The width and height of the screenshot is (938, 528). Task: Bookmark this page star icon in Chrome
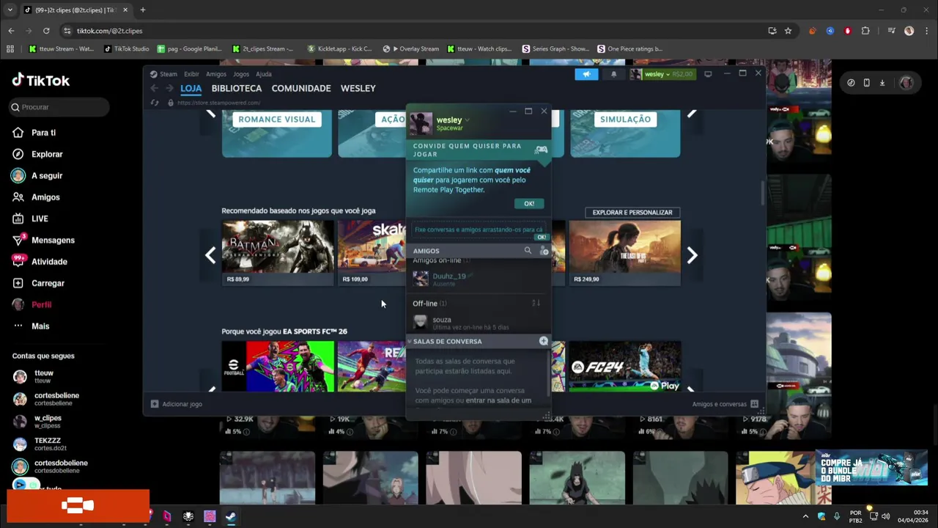tap(788, 31)
